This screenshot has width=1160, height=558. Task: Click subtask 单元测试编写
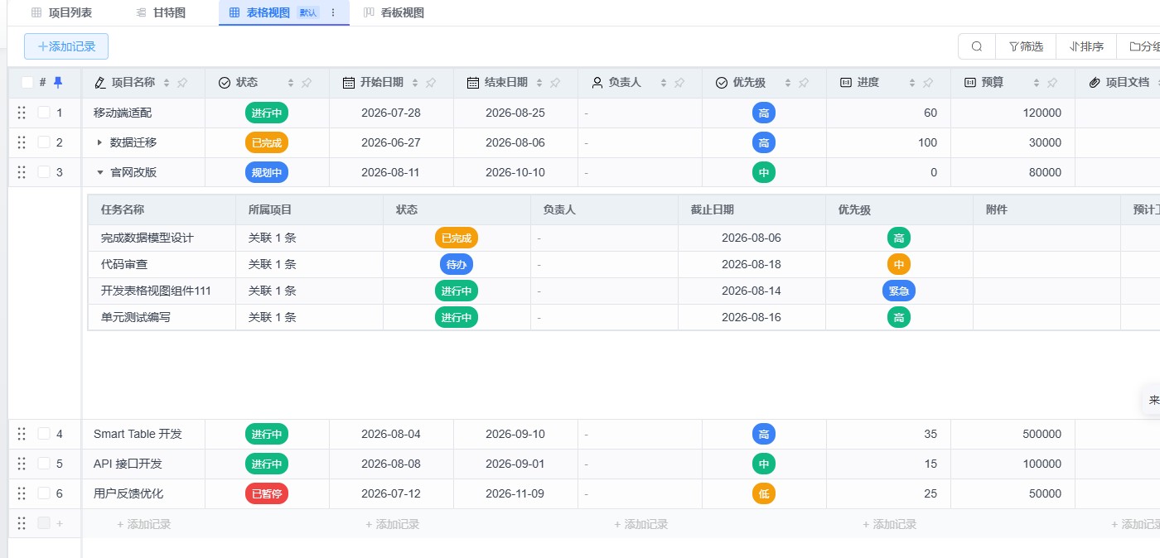pyautogui.click(x=136, y=317)
